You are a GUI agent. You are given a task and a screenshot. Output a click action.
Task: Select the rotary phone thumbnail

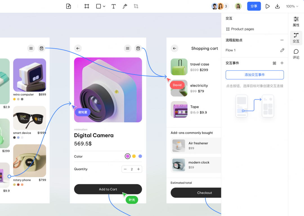(30, 160)
